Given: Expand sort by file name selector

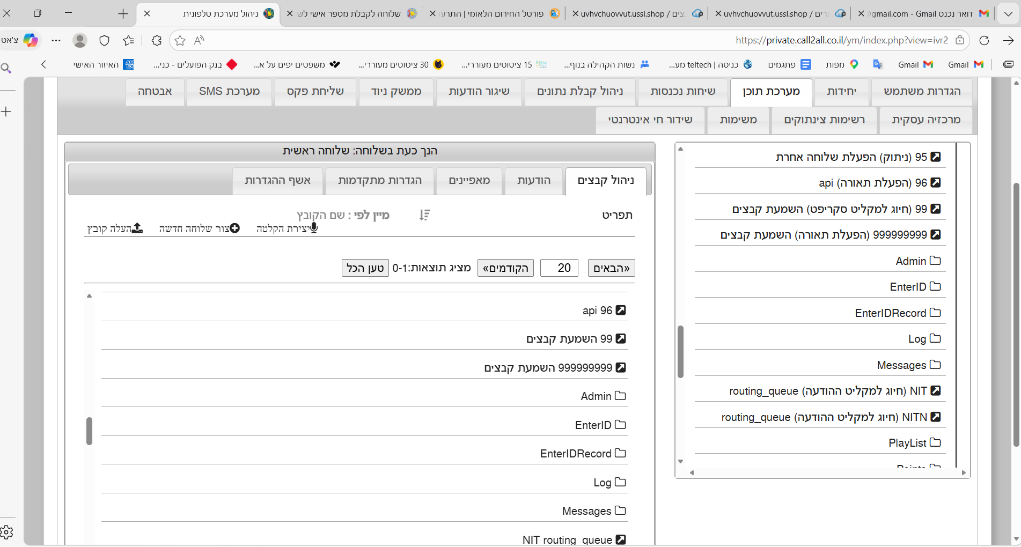Looking at the screenshot, I should tap(343, 215).
